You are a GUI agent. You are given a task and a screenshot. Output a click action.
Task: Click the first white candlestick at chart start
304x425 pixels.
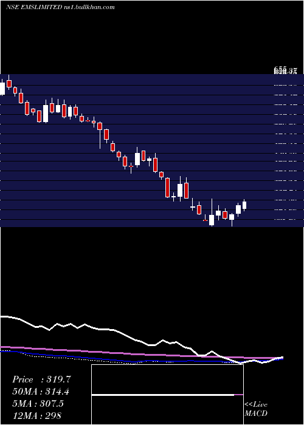coord(2,88)
